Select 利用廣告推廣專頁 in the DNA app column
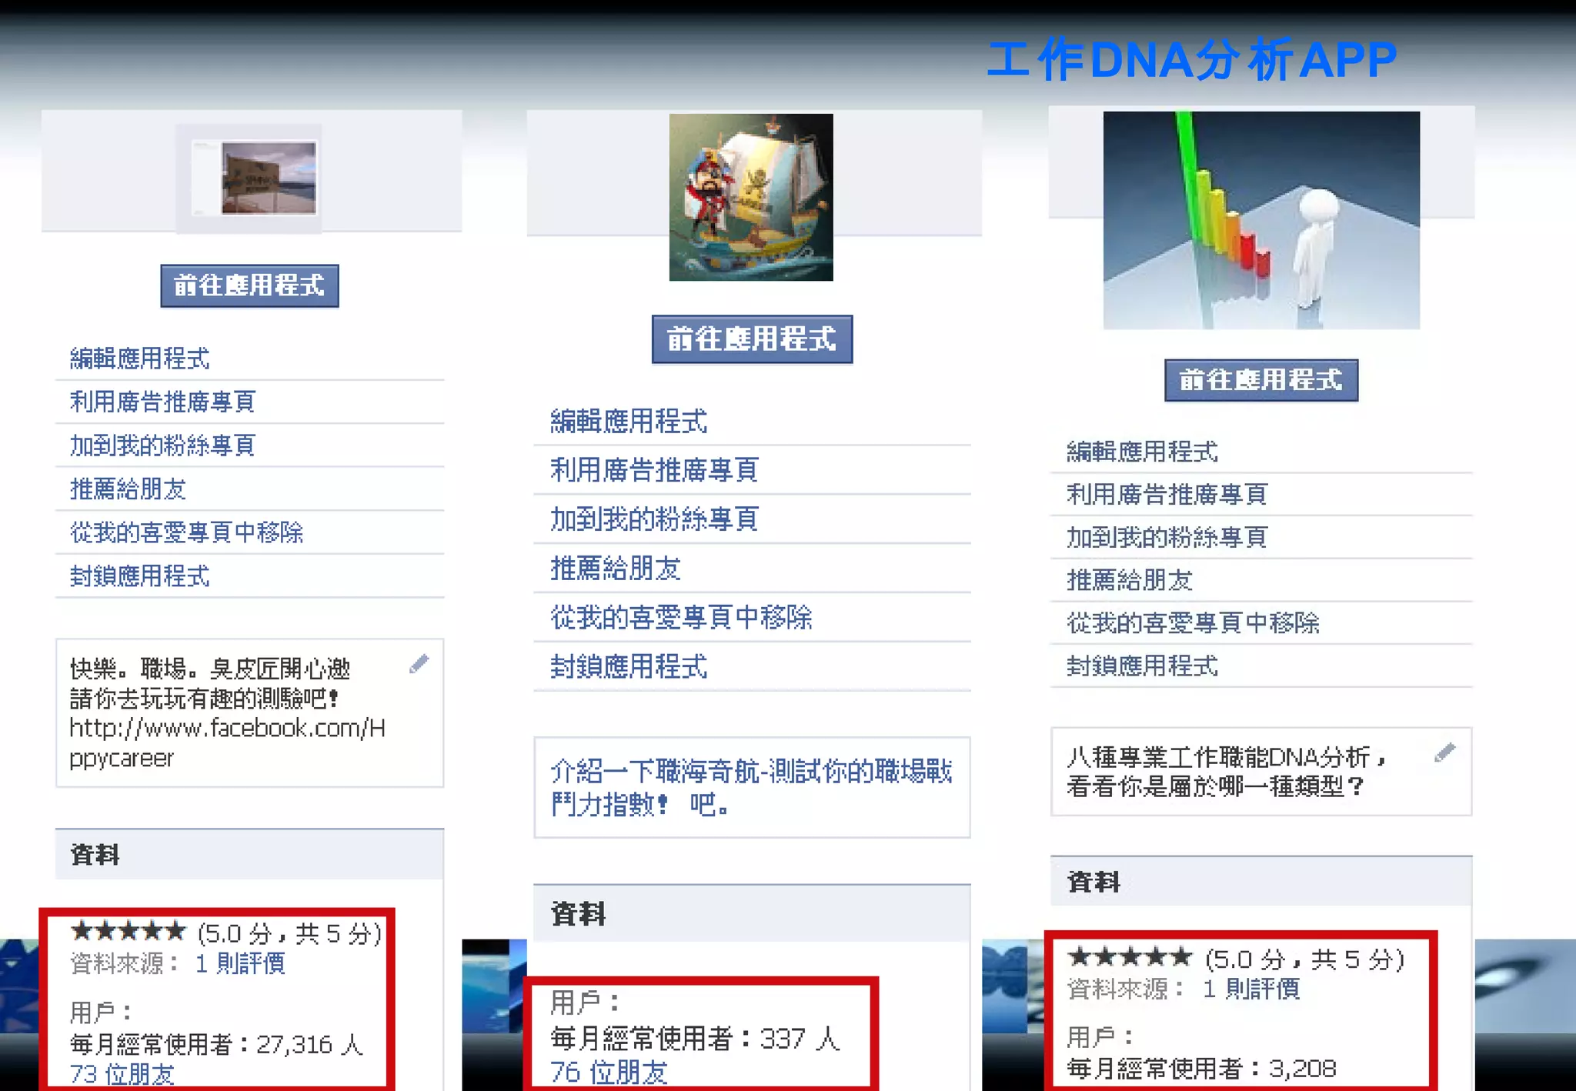The height and width of the screenshot is (1091, 1576). [x=1167, y=494]
